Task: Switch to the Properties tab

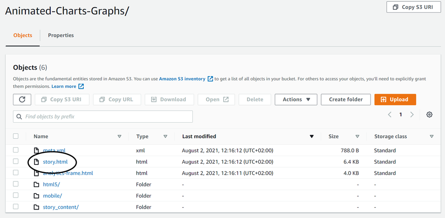Action: [x=61, y=35]
